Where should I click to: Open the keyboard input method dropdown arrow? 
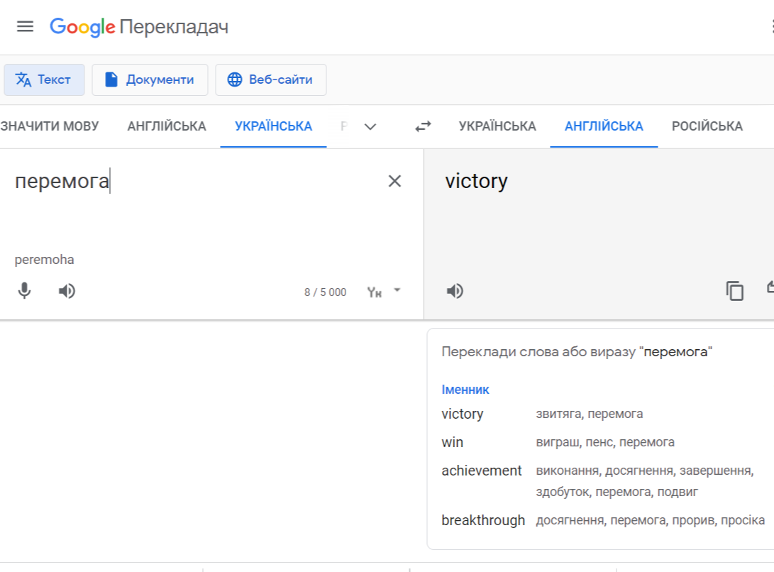click(x=397, y=290)
